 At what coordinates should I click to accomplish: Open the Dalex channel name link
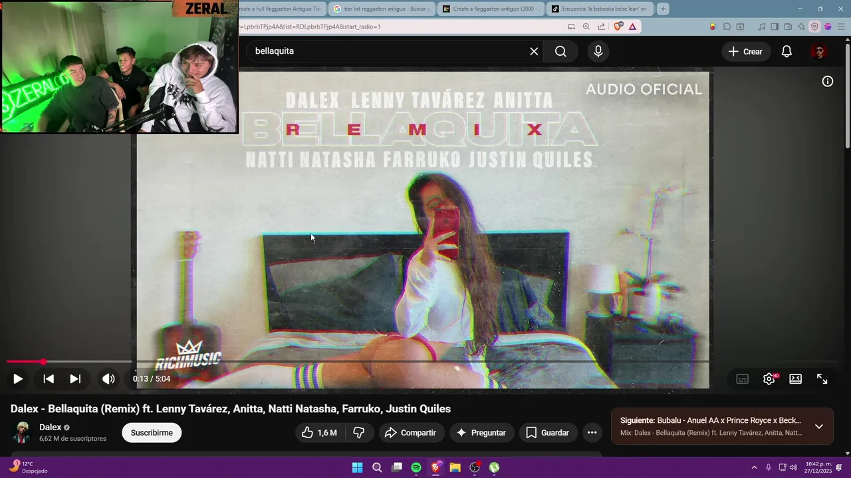51,428
